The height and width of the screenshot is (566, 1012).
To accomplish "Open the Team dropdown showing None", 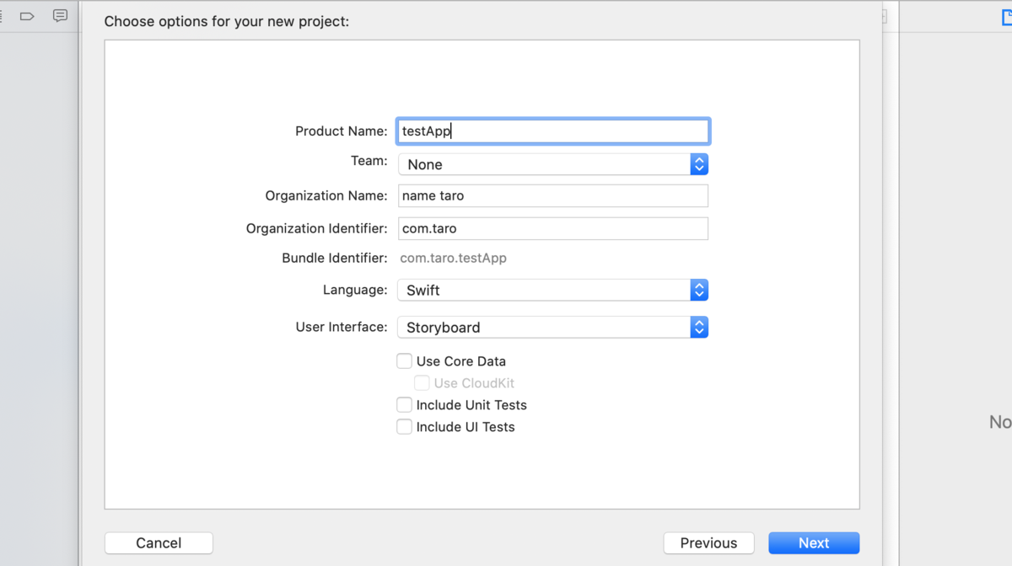I will pyautogui.click(x=552, y=164).
